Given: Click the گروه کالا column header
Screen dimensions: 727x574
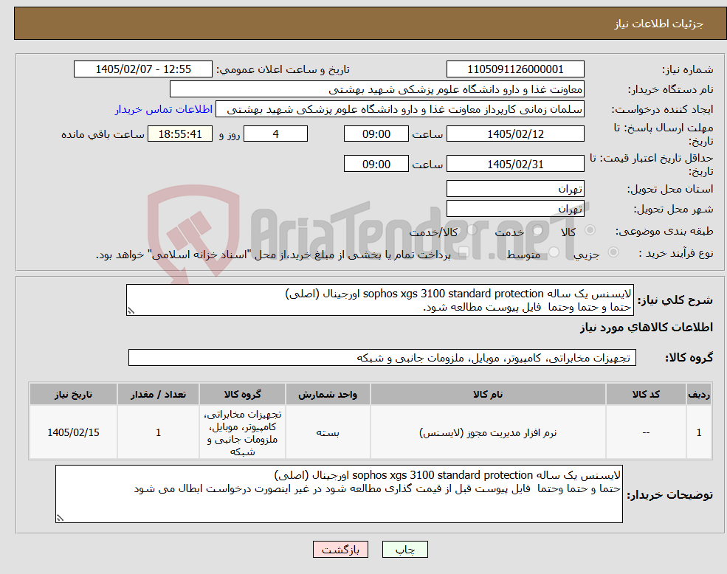Looking at the screenshot, I should coord(243,394).
